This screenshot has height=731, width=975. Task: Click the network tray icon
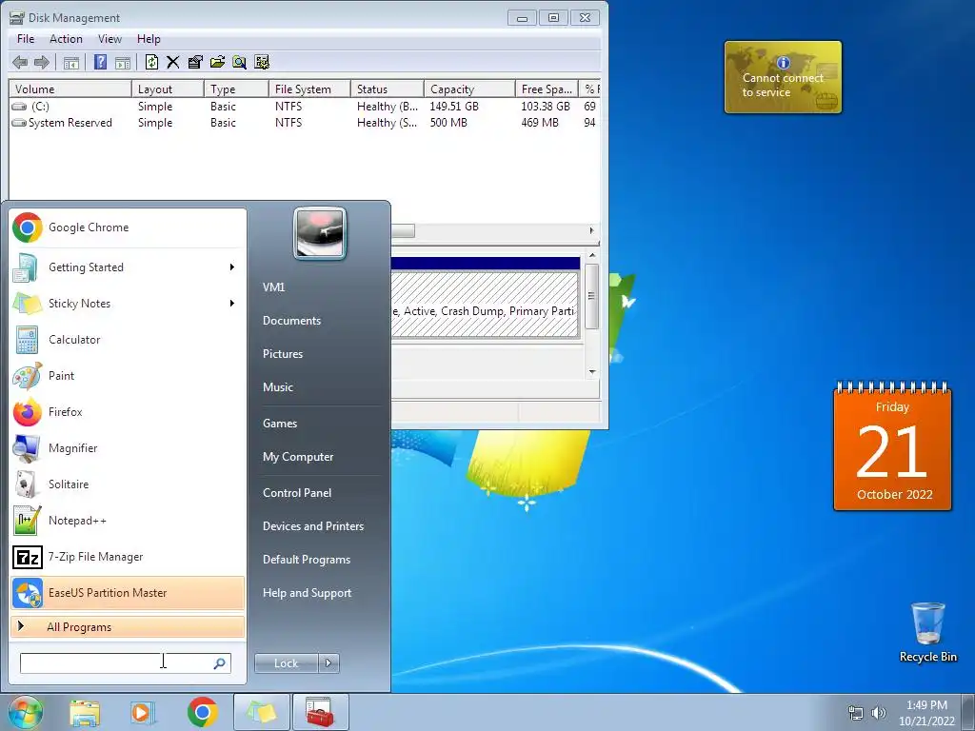point(856,713)
